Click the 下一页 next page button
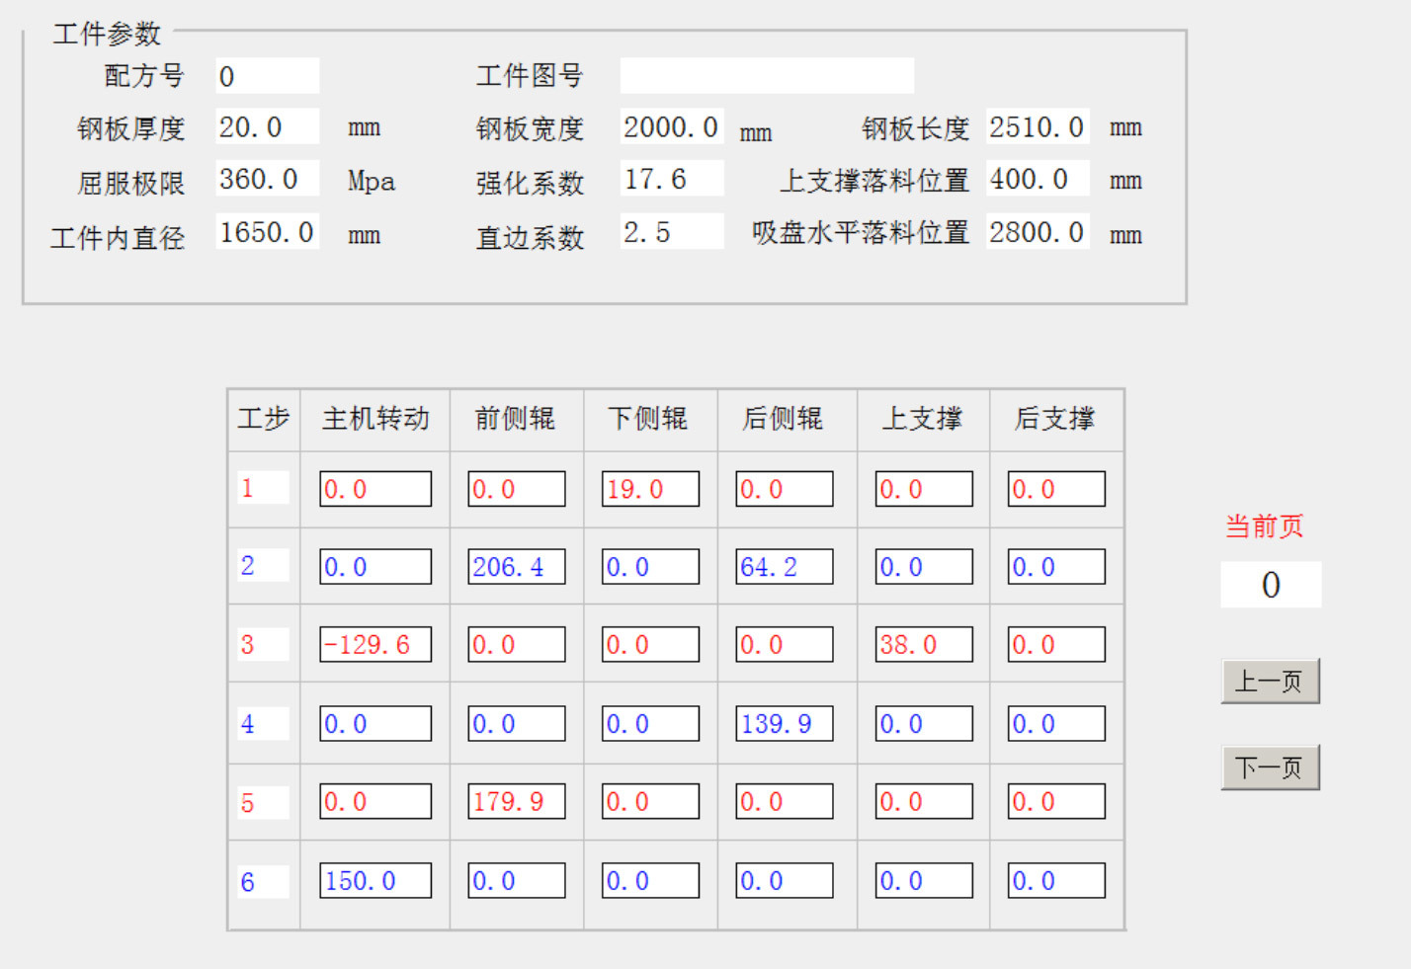The height and width of the screenshot is (969, 1412). (x=1270, y=767)
